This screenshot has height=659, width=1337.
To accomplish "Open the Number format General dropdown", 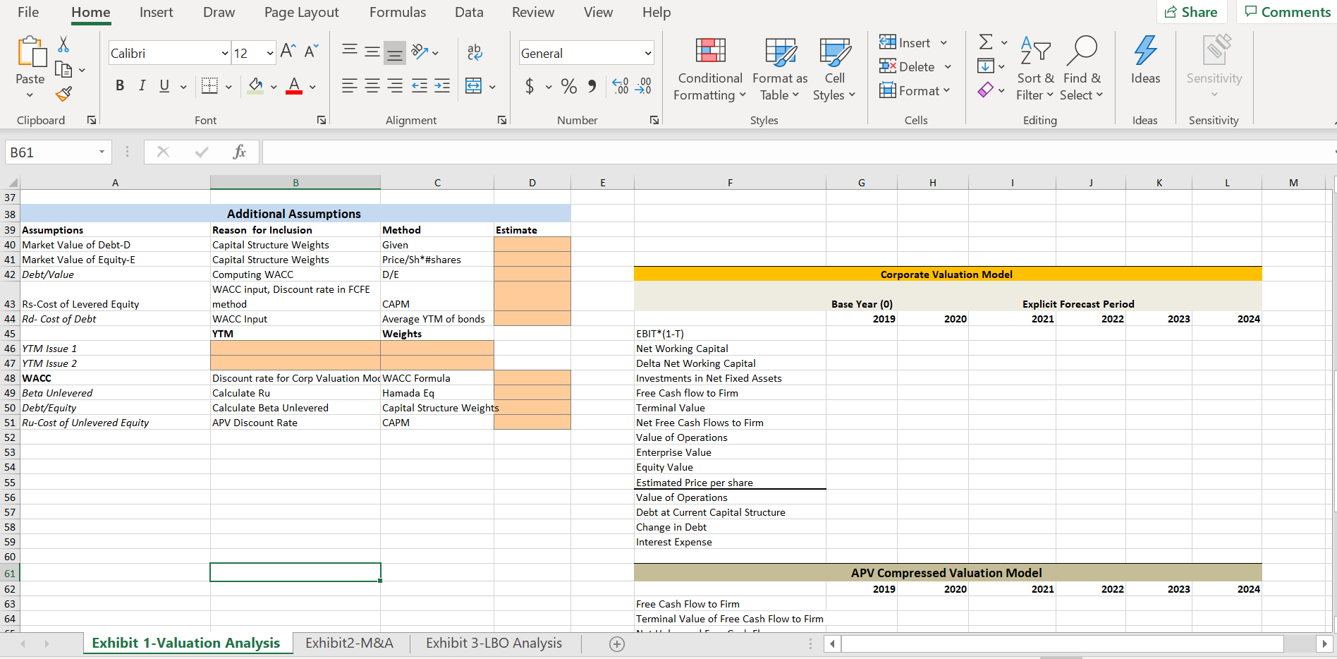I will [x=647, y=53].
